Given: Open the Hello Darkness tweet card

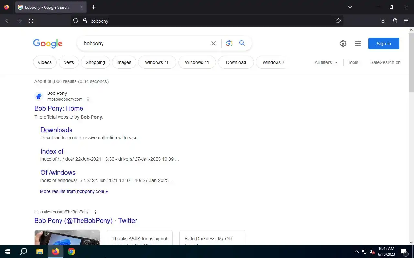Looking at the screenshot, I should pyautogui.click(x=212, y=237).
